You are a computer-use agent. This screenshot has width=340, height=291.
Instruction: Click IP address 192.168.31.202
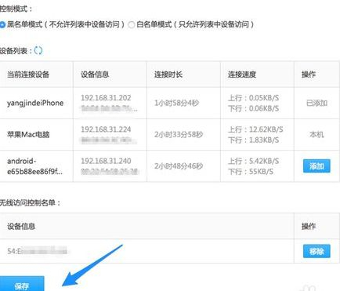click(x=106, y=98)
